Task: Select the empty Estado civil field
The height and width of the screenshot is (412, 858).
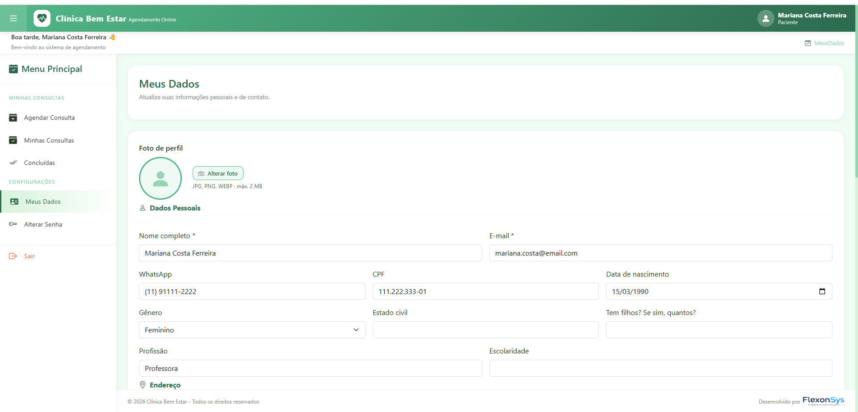Action: pos(485,330)
